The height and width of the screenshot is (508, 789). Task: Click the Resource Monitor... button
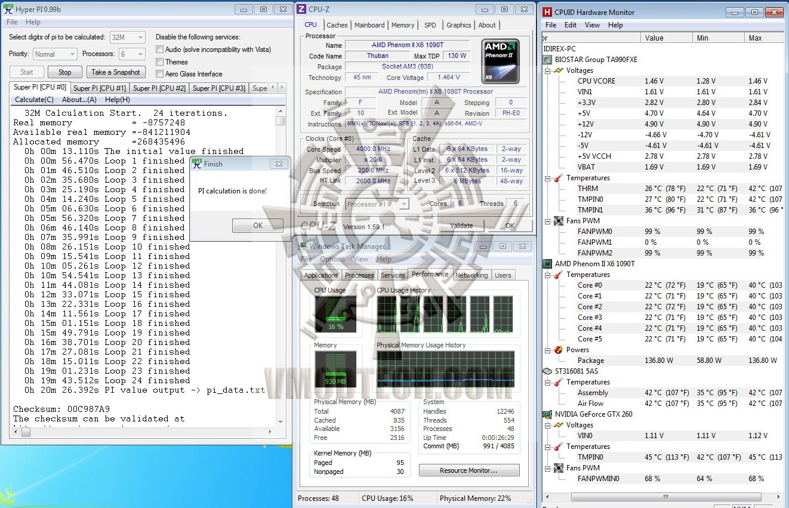(x=469, y=470)
